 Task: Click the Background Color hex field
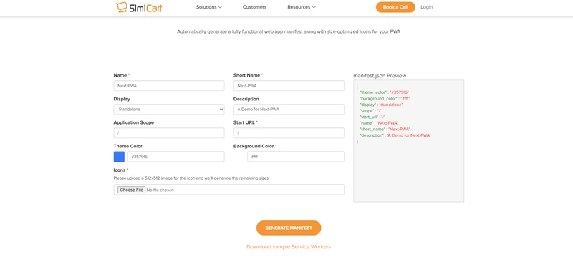[296, 157]
